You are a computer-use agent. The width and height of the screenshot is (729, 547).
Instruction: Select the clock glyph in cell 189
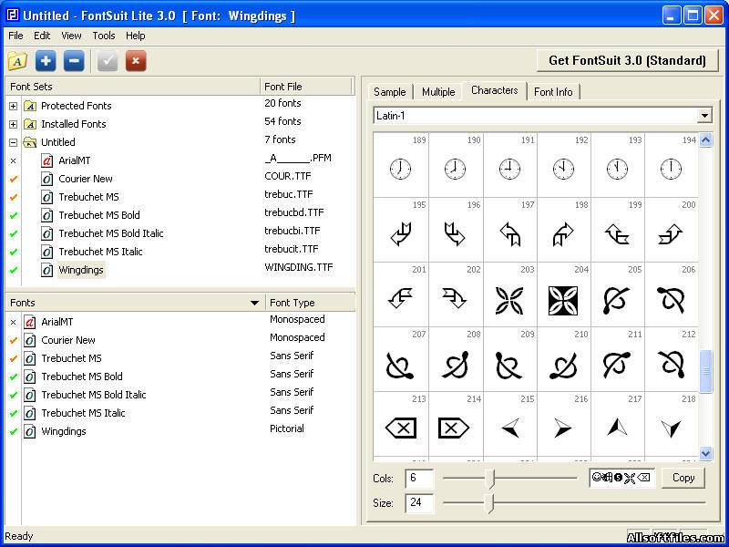(400, 169)
